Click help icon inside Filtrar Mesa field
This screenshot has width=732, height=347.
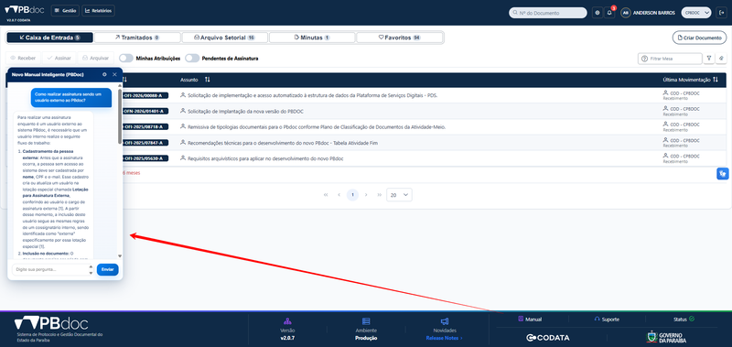point(645,59)
